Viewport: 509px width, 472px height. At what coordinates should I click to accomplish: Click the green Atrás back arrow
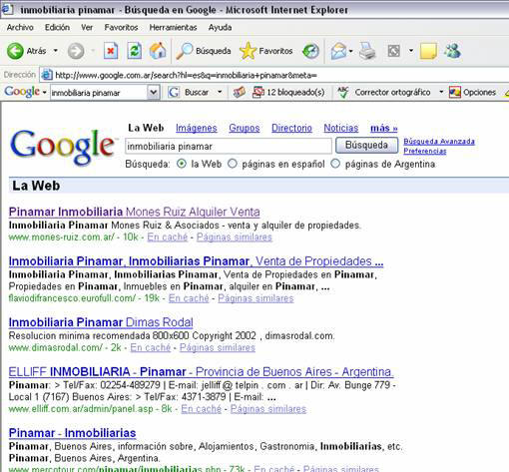point(15,51)
